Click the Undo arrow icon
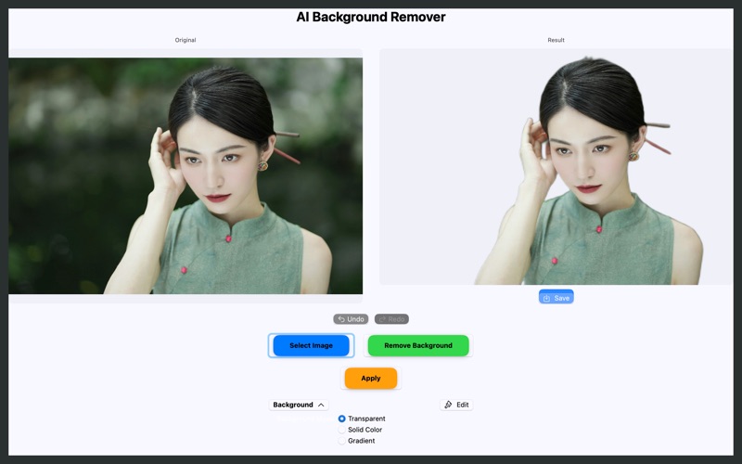The image size is (742, 464). pyautogui.click(x=341, y=319)
